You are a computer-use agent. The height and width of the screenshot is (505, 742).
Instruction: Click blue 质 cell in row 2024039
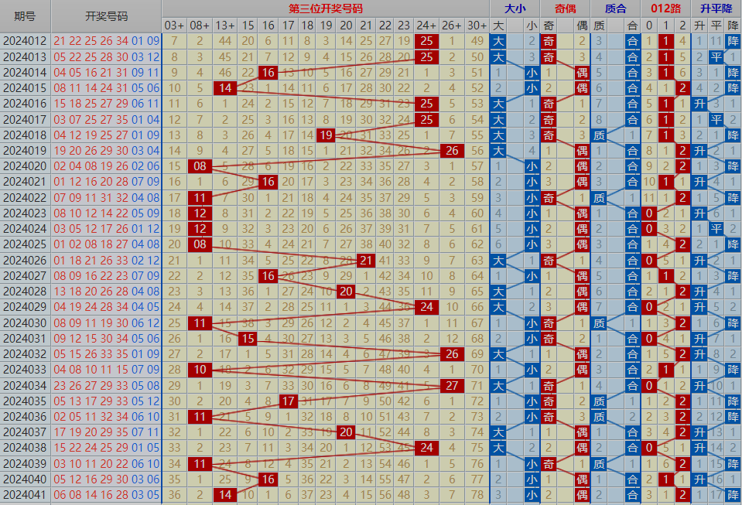pyautogui.click(x=599, y=464)
